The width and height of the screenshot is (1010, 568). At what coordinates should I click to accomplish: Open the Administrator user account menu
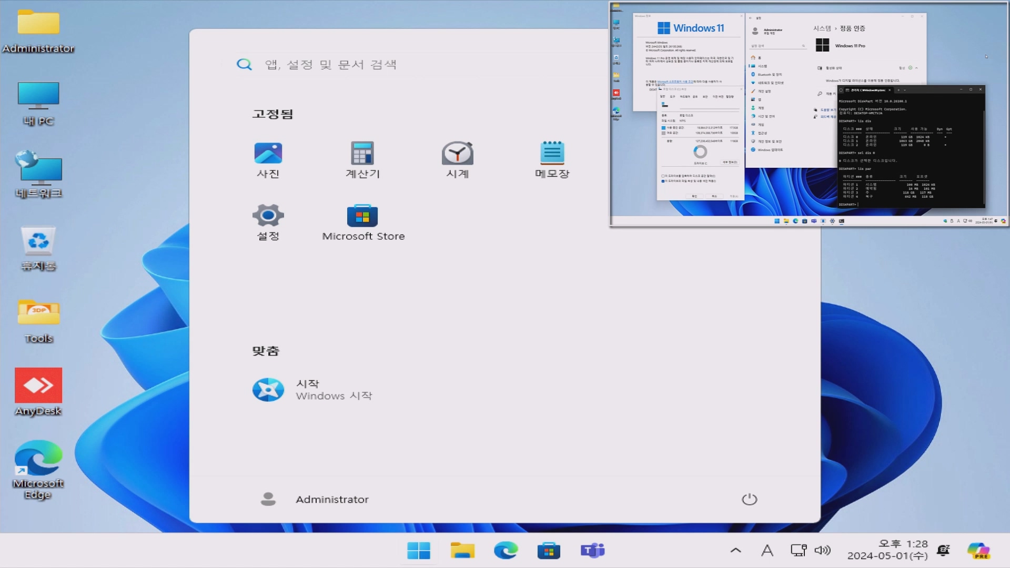click(x=315, y=499)
